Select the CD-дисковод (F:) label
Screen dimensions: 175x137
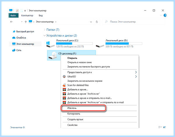67,54
